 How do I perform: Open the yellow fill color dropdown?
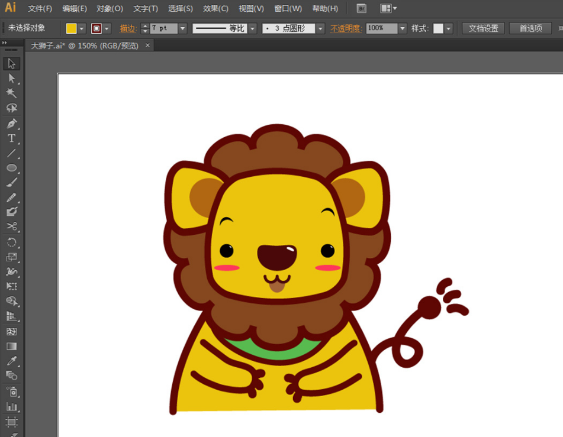pos(82,28)
